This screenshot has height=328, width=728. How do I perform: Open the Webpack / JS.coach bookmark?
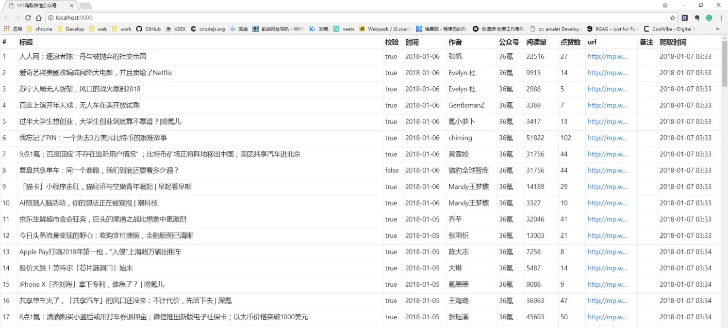click(x=385, y=29)
